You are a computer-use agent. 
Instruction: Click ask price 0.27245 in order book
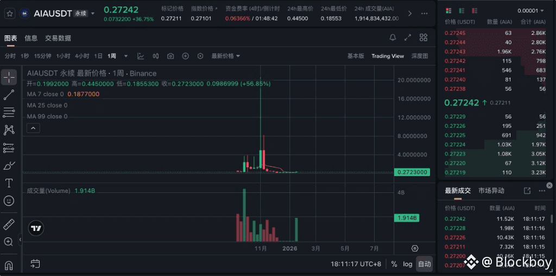tap(455, 33)
